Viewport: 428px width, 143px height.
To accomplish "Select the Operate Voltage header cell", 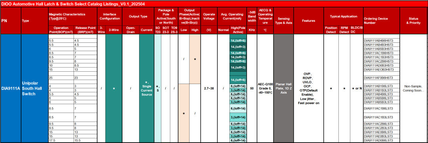I will point(209,16).
